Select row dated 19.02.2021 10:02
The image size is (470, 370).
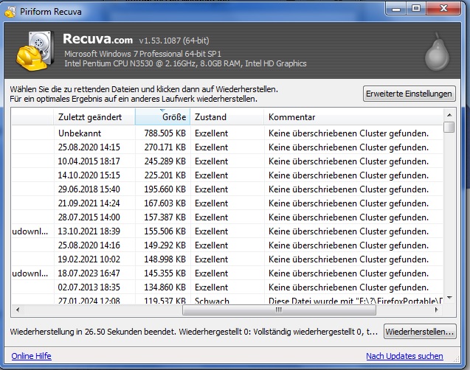click(x=227, y=259)
